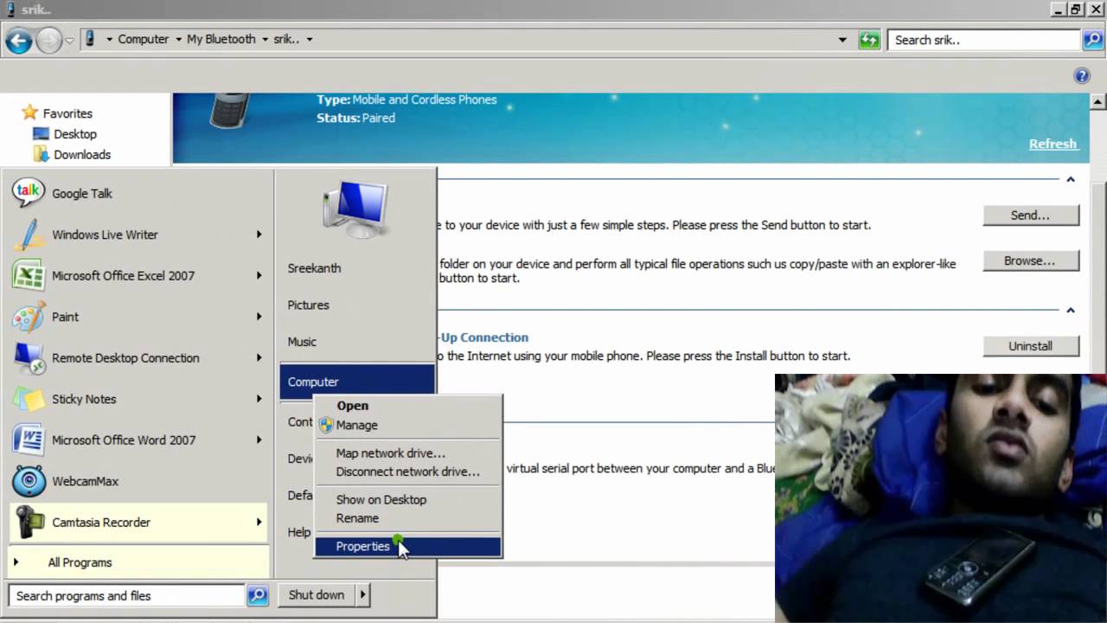Click the Shut down button
1107x623 pixels.
pyautogui.click(x=316, y=594)
